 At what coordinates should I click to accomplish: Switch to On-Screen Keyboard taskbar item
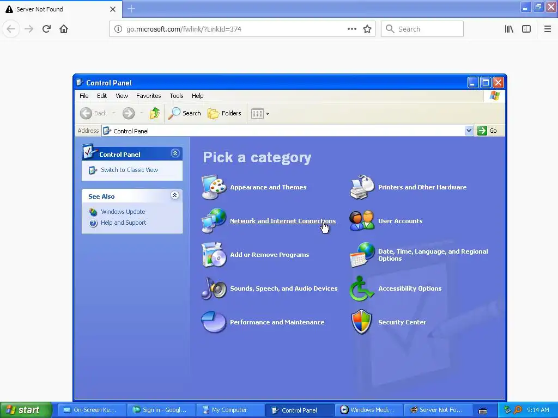92,410
